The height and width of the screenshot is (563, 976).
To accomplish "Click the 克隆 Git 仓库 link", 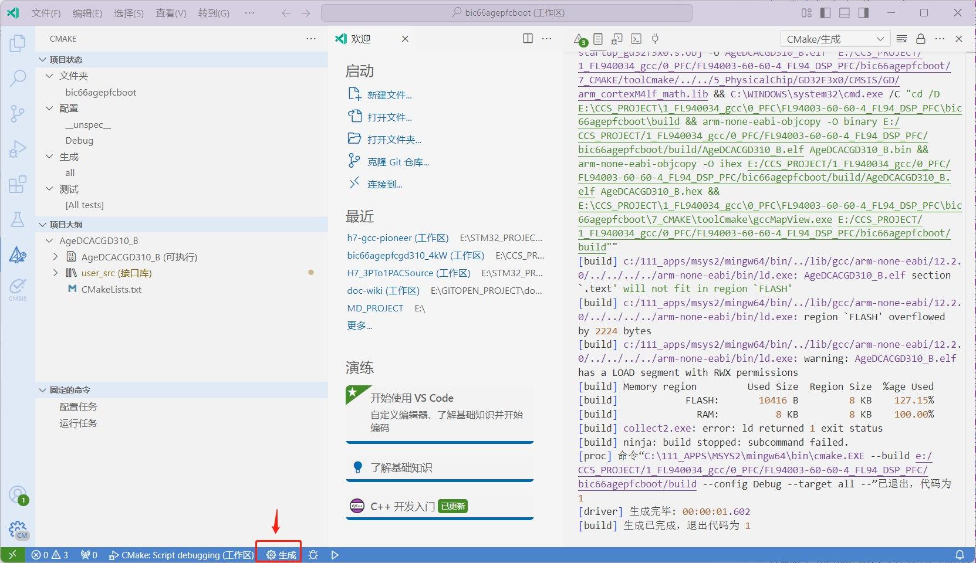I will pyautogui.click(x=398, y=162).
